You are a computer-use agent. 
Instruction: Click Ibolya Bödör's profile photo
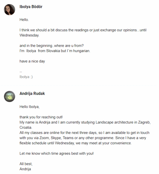[x=10, y=10]
